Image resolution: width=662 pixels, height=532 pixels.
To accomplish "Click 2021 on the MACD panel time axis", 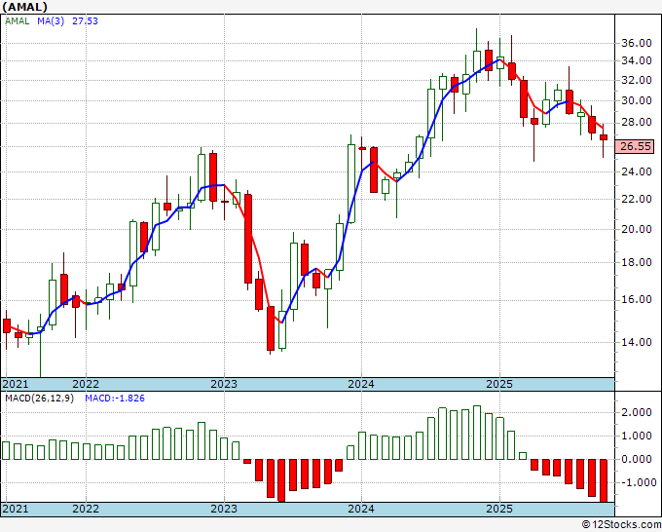I will click(16, 509).
